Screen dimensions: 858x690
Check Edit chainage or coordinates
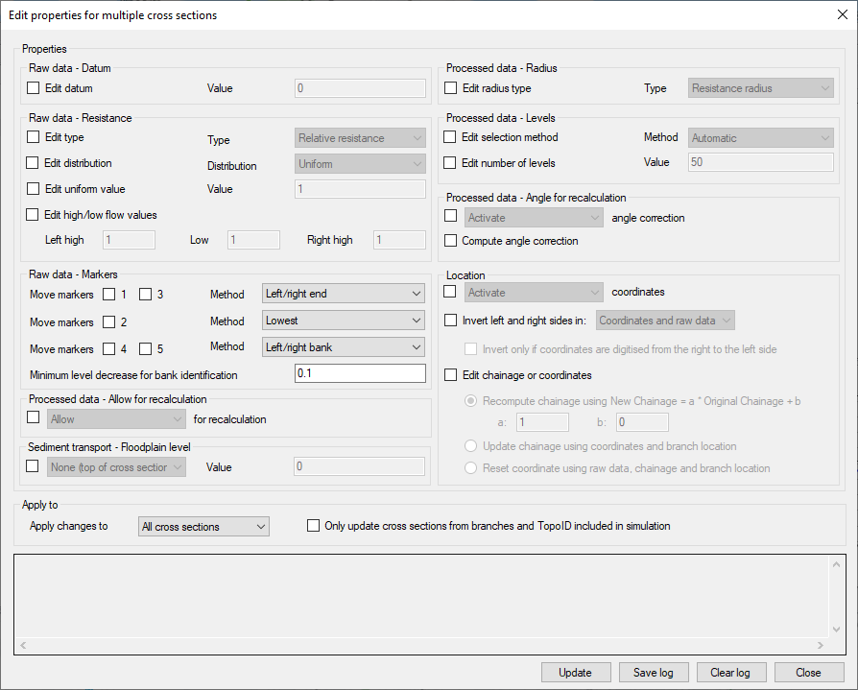(x=451, y=375)
